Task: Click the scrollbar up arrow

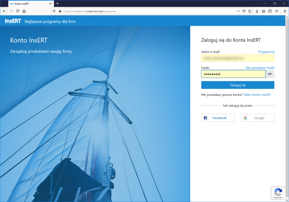Action: pyautogui.click(x=287, y=17)
